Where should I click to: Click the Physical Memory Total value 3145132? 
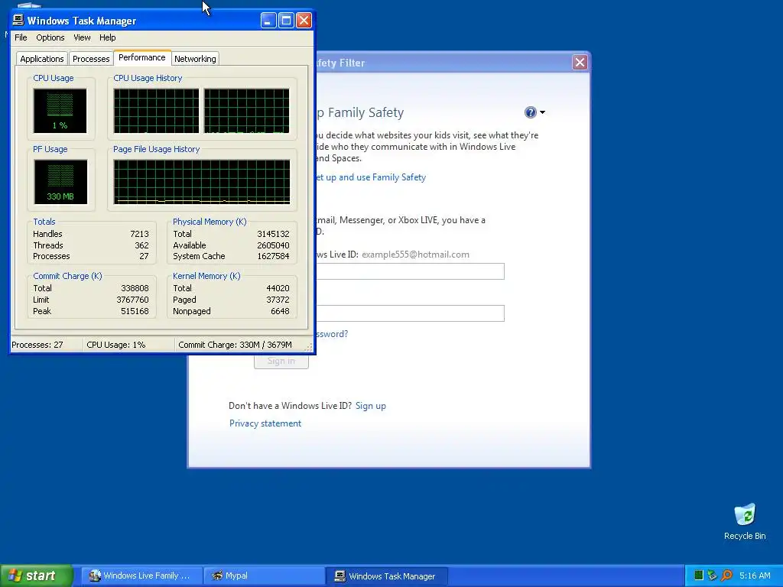pos(273,234)
